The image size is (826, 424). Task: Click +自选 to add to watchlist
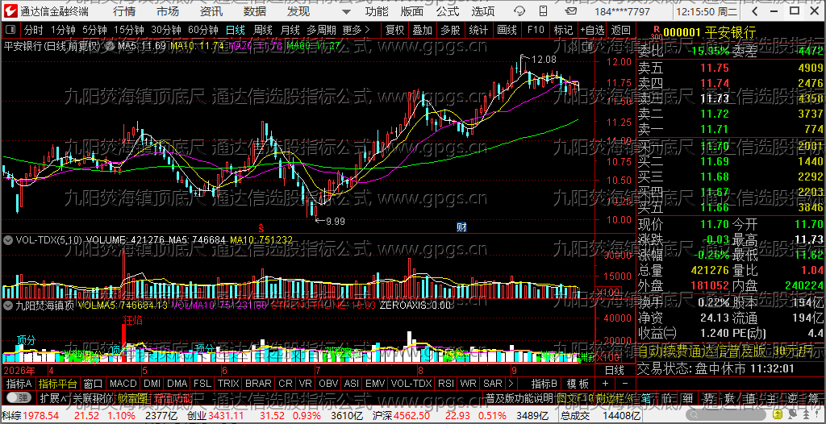pos(593,30)
